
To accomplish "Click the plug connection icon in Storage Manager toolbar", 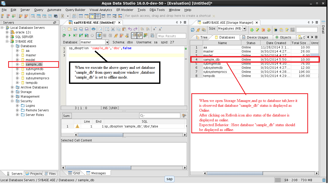I will [x=198, y=30].
